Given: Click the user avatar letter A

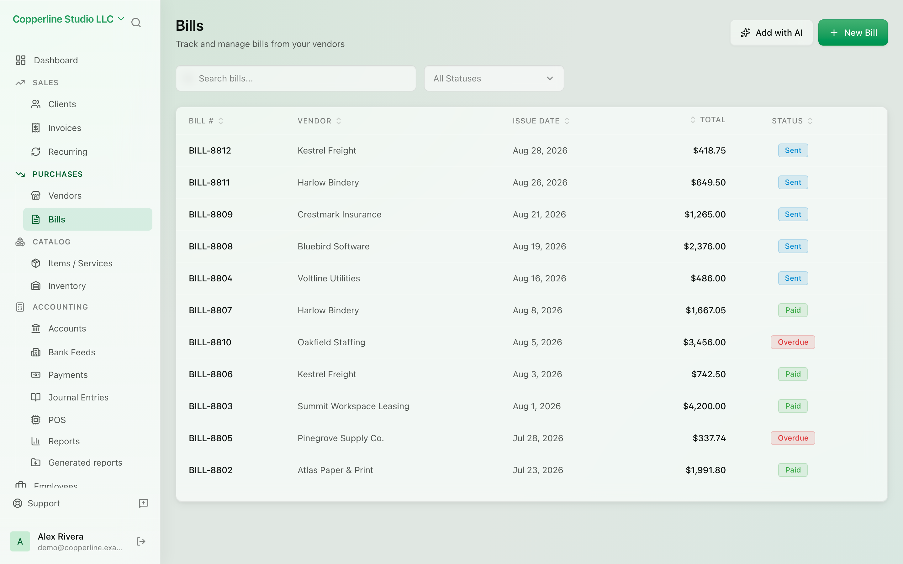Looking at the screenshot, I should point(20,542).
